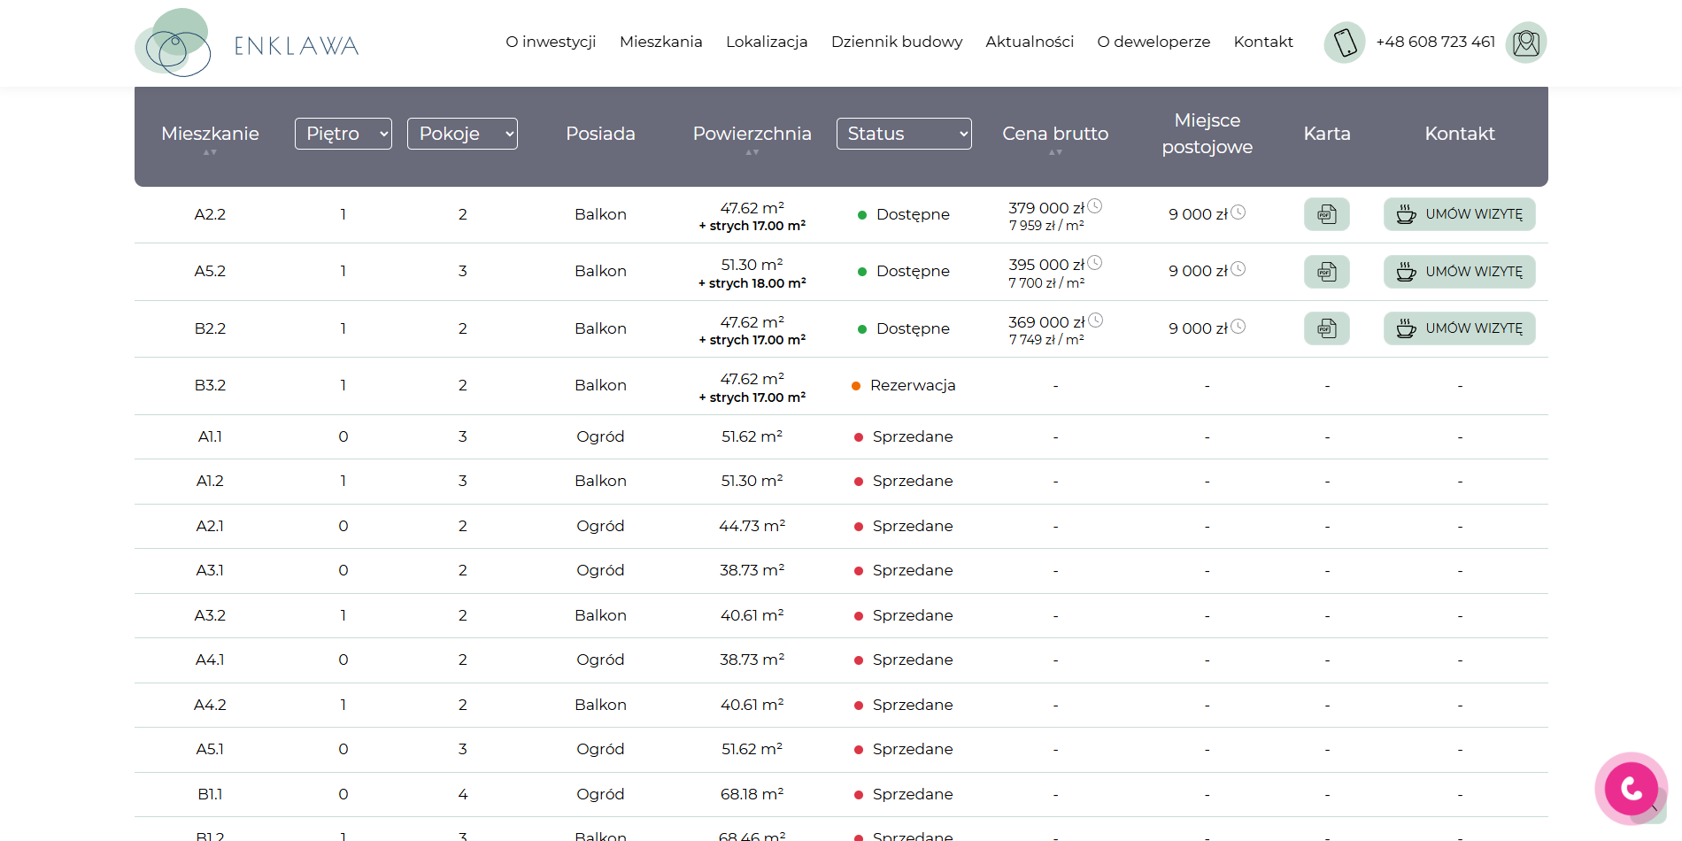Open the Pokoje filter dropdown
1682x841 pixels.
pyautogui.click(x=462, y=134)
